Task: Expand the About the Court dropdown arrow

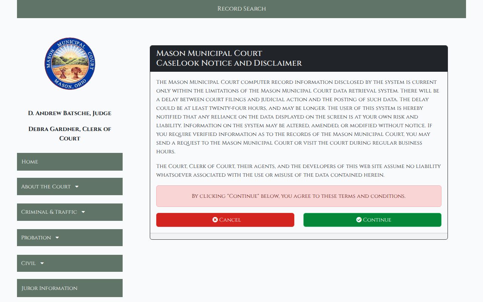Action: [x=77, y=186]
